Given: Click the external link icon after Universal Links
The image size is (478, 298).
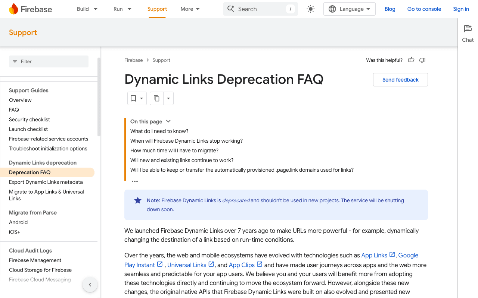Looking at the screenshot, I should pos(211,264).
